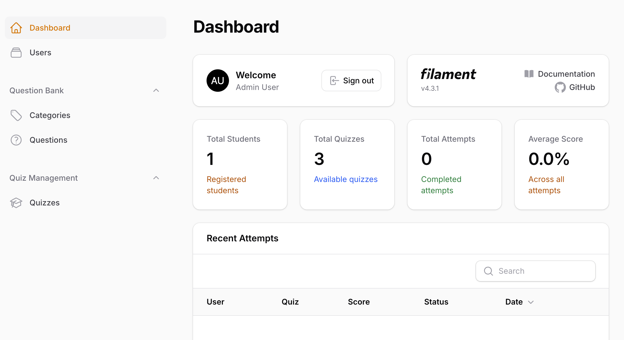Collapse the Quiz Management group

pyautogui.click(x=156, y=178)
